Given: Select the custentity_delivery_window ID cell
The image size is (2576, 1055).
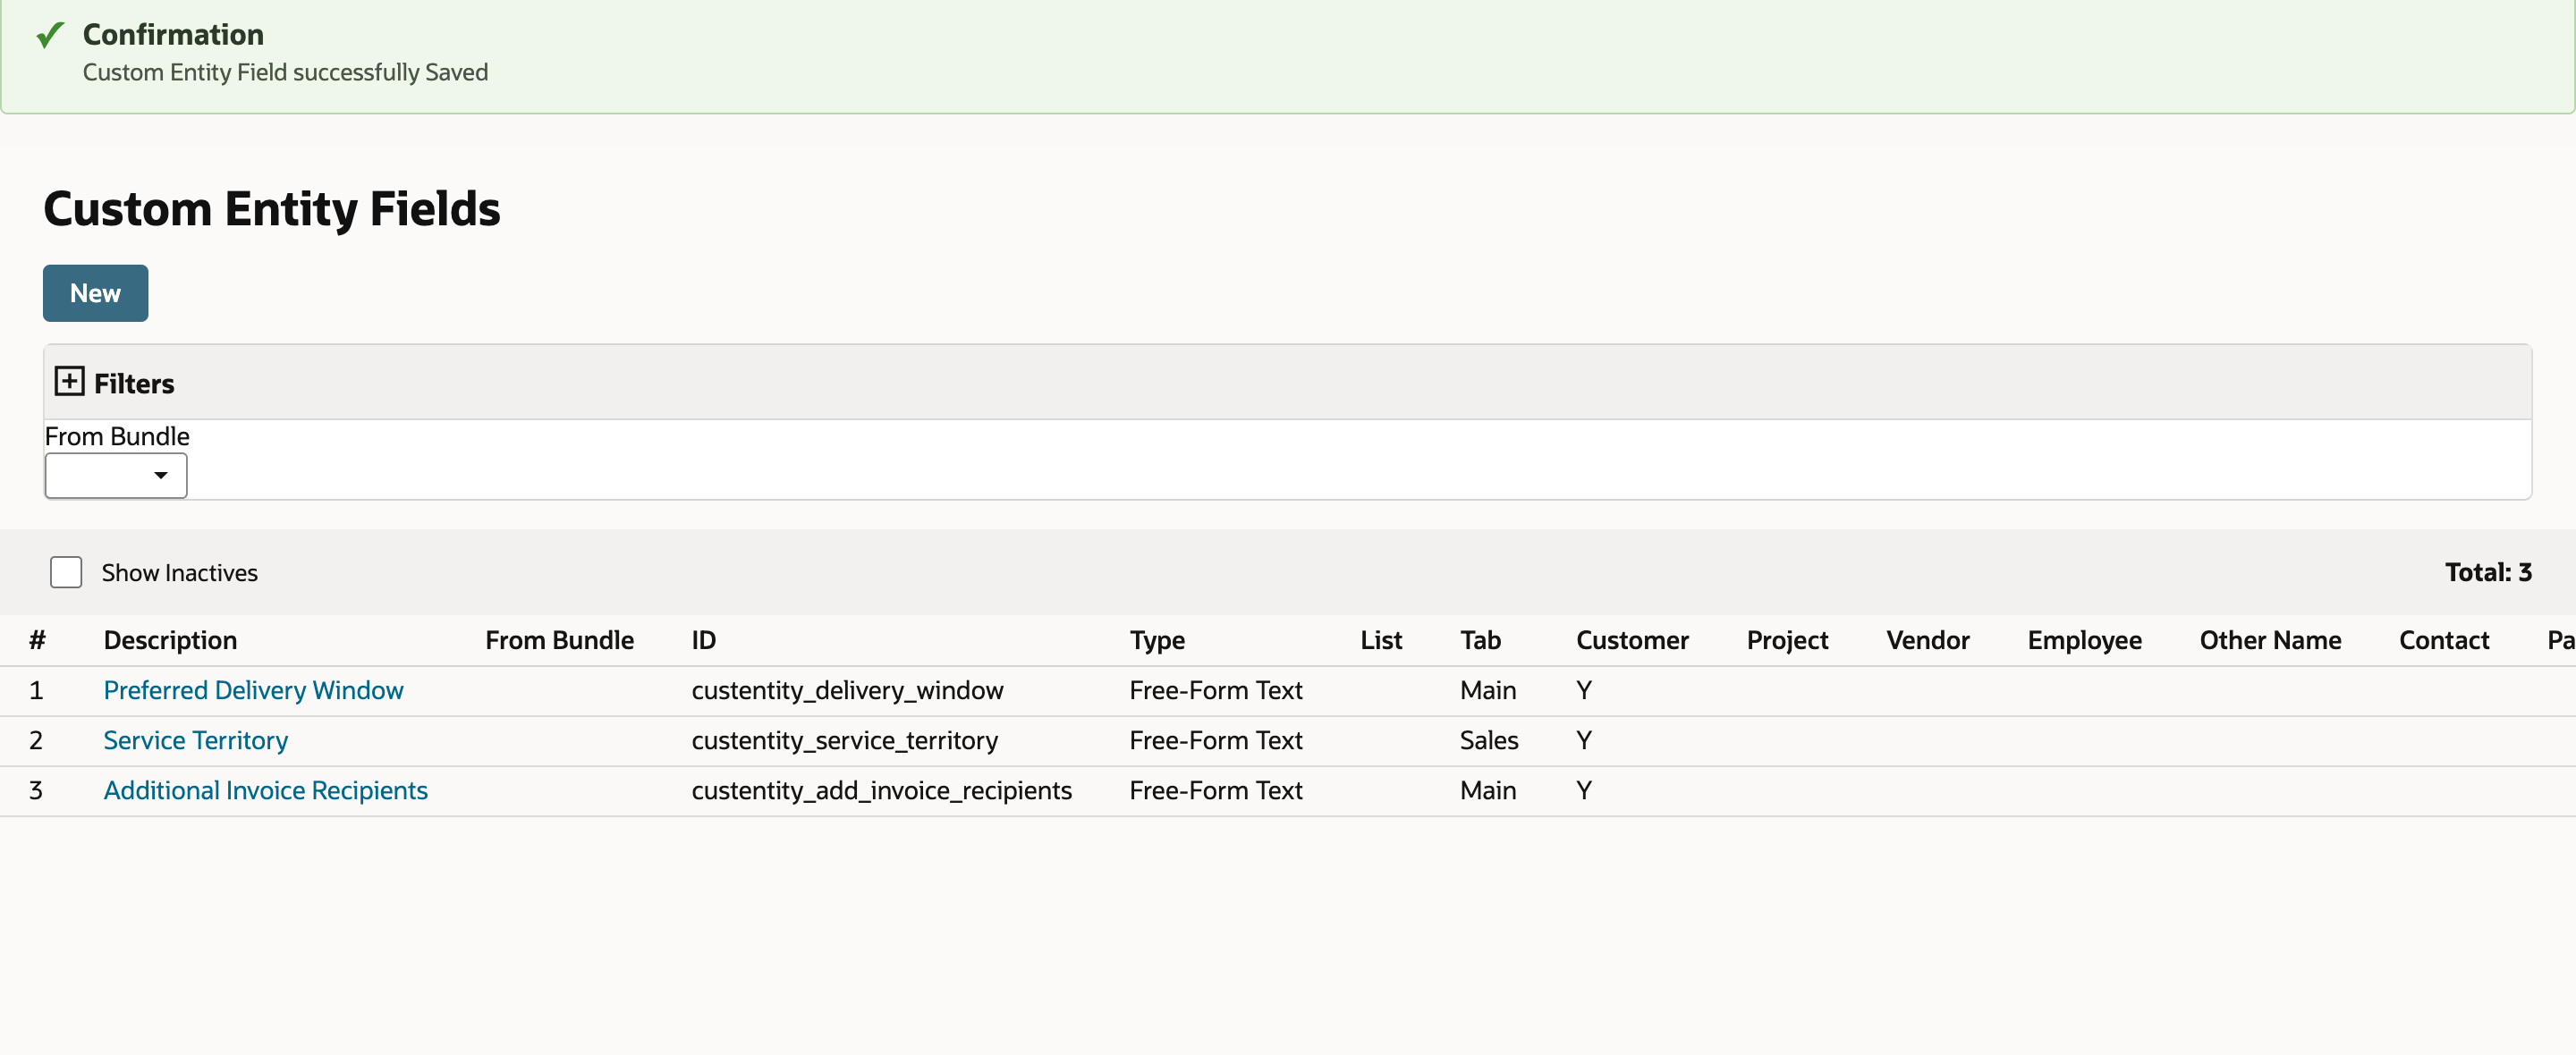Looking at the screenshot, I should click(x=847, y=690).
